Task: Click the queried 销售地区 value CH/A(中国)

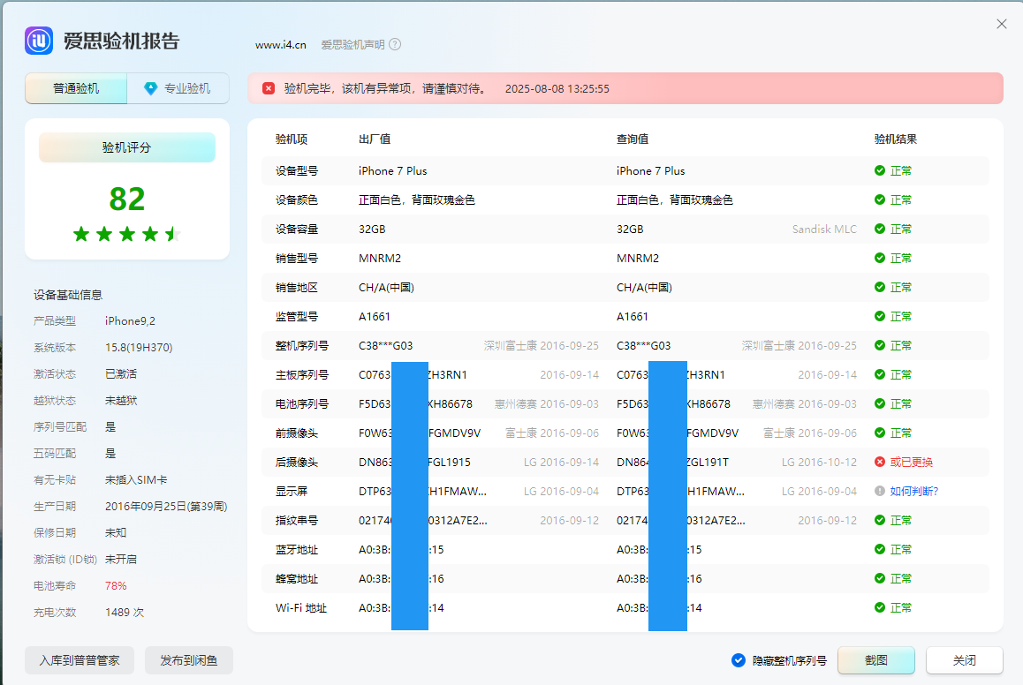Action: pyautogui.click(x=644, y=288)
